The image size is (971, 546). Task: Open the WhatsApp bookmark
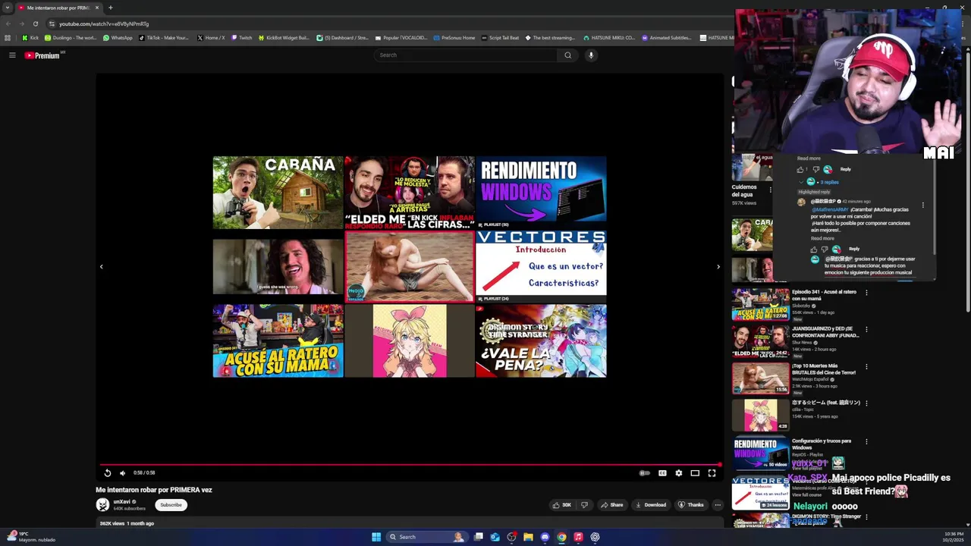point(118,38)
